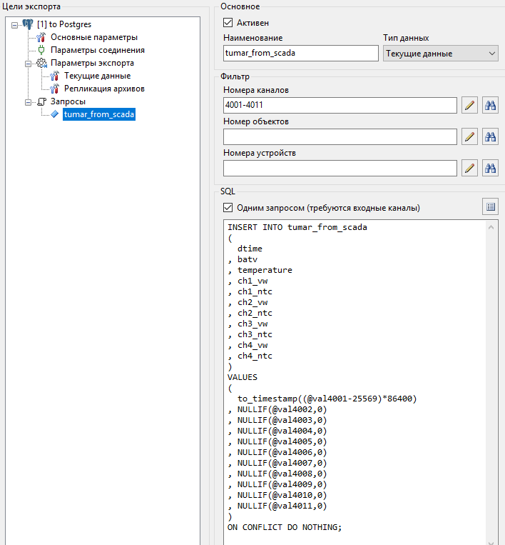
Task: Click the pencil edit icon for Номера каналов
Action: coord(469,105)
